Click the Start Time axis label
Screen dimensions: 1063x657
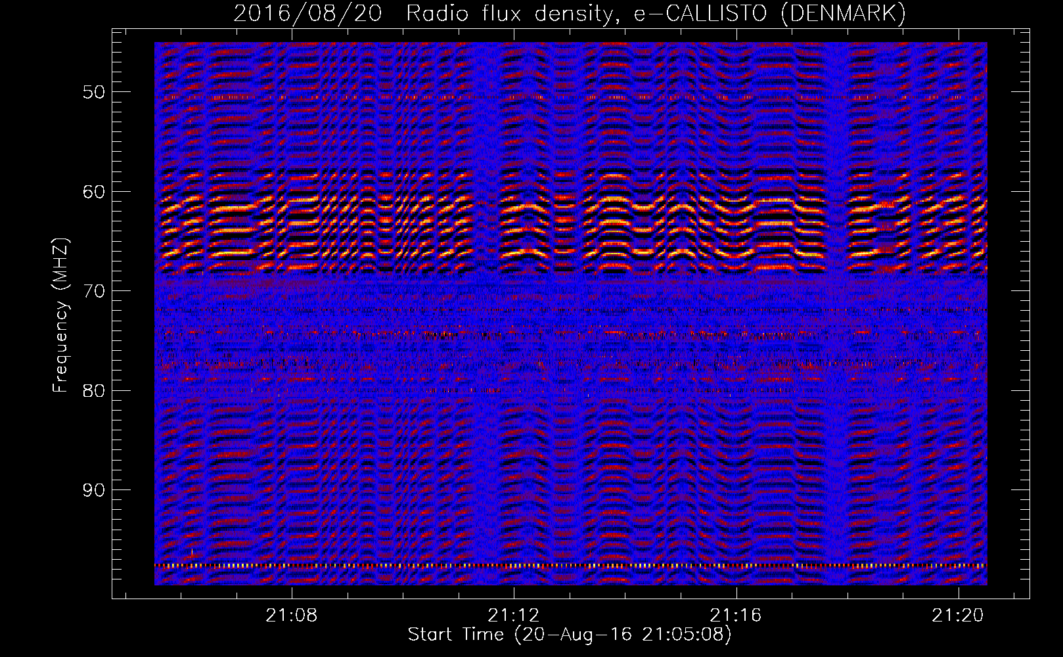[570, 635]
